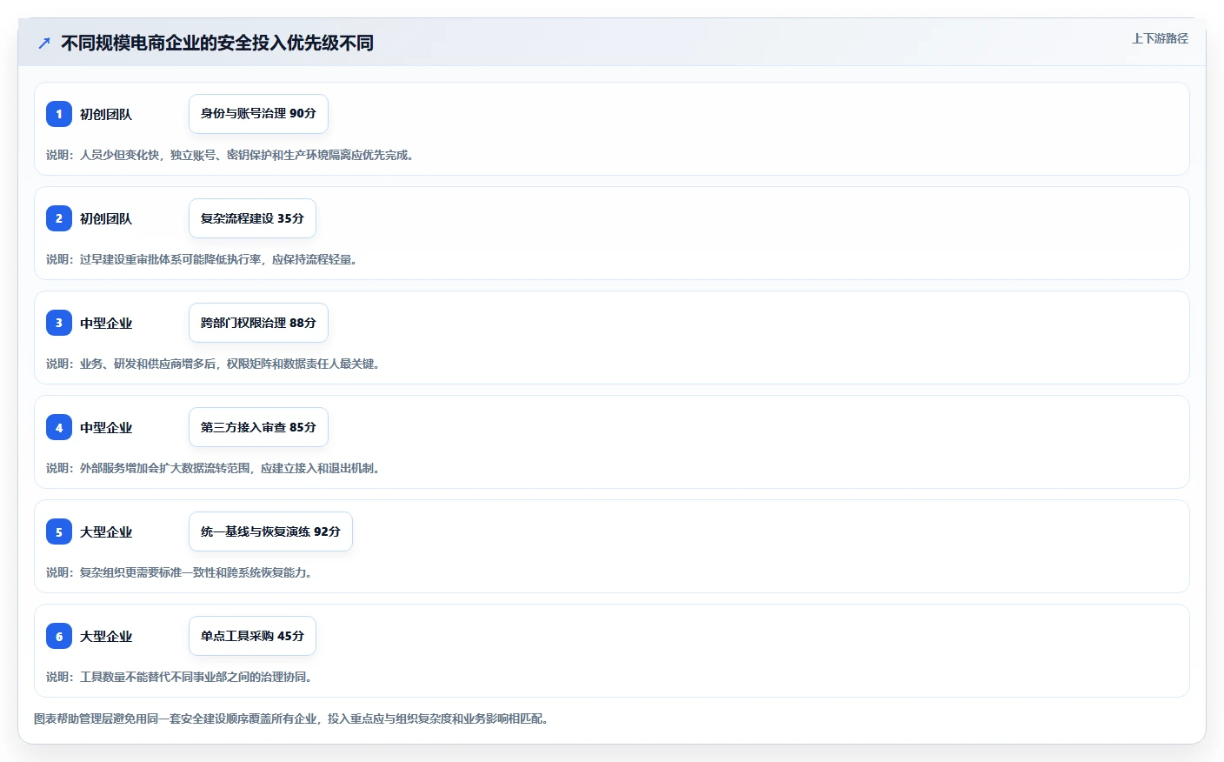Click the 复杂流程建设 35分 chip
The image size is (1224, 762).
point(252,218)
